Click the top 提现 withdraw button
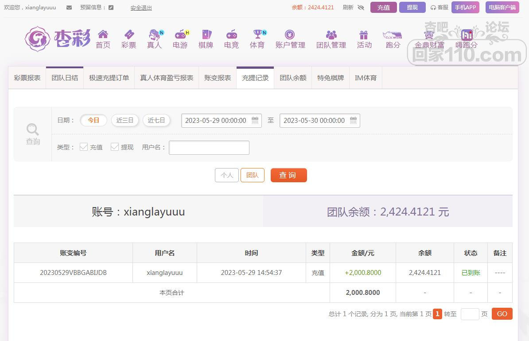529x341 pixels. pyautogui.click(x=412, y=8)
